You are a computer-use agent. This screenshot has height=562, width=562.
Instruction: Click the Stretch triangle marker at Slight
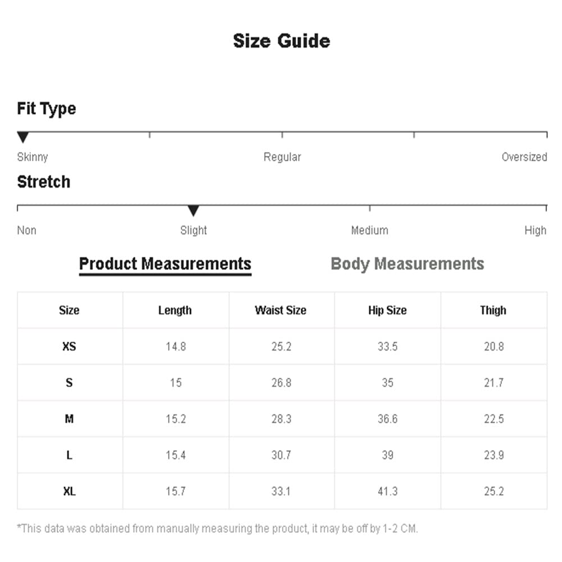tap(193, 211)
